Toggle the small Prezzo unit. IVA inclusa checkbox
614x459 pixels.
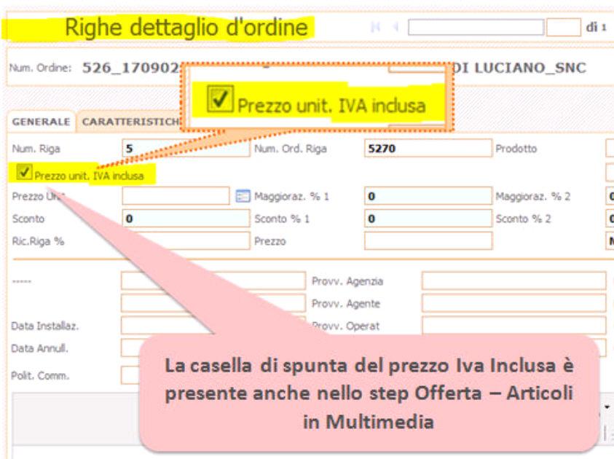point(25,173)
